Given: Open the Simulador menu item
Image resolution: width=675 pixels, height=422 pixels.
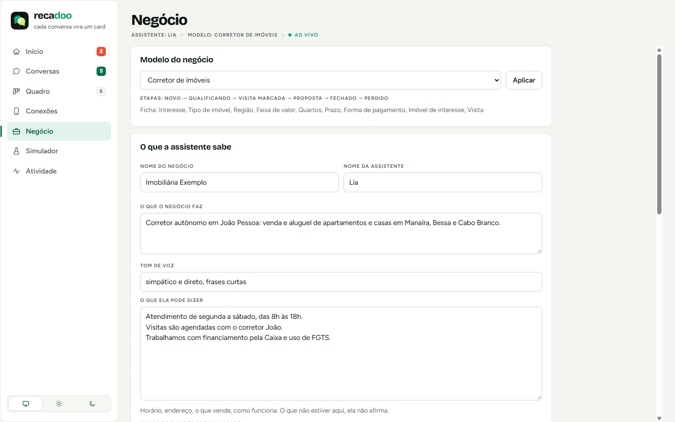Looking at the screenshot, I should (x=59, y=151).
